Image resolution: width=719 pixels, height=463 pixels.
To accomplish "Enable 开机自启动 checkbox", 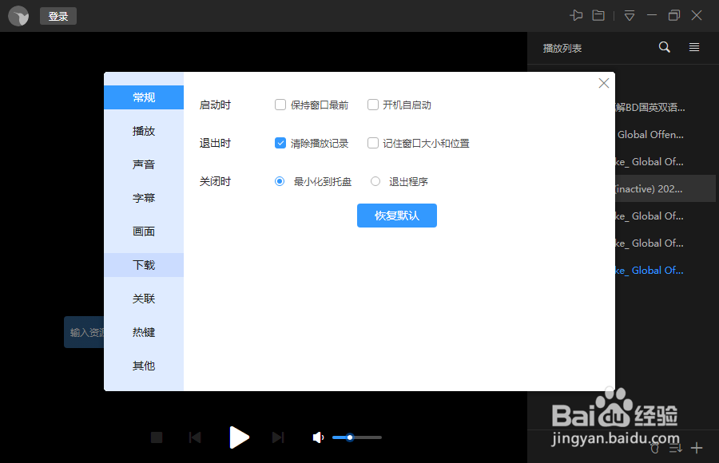I will coord(373,105).
